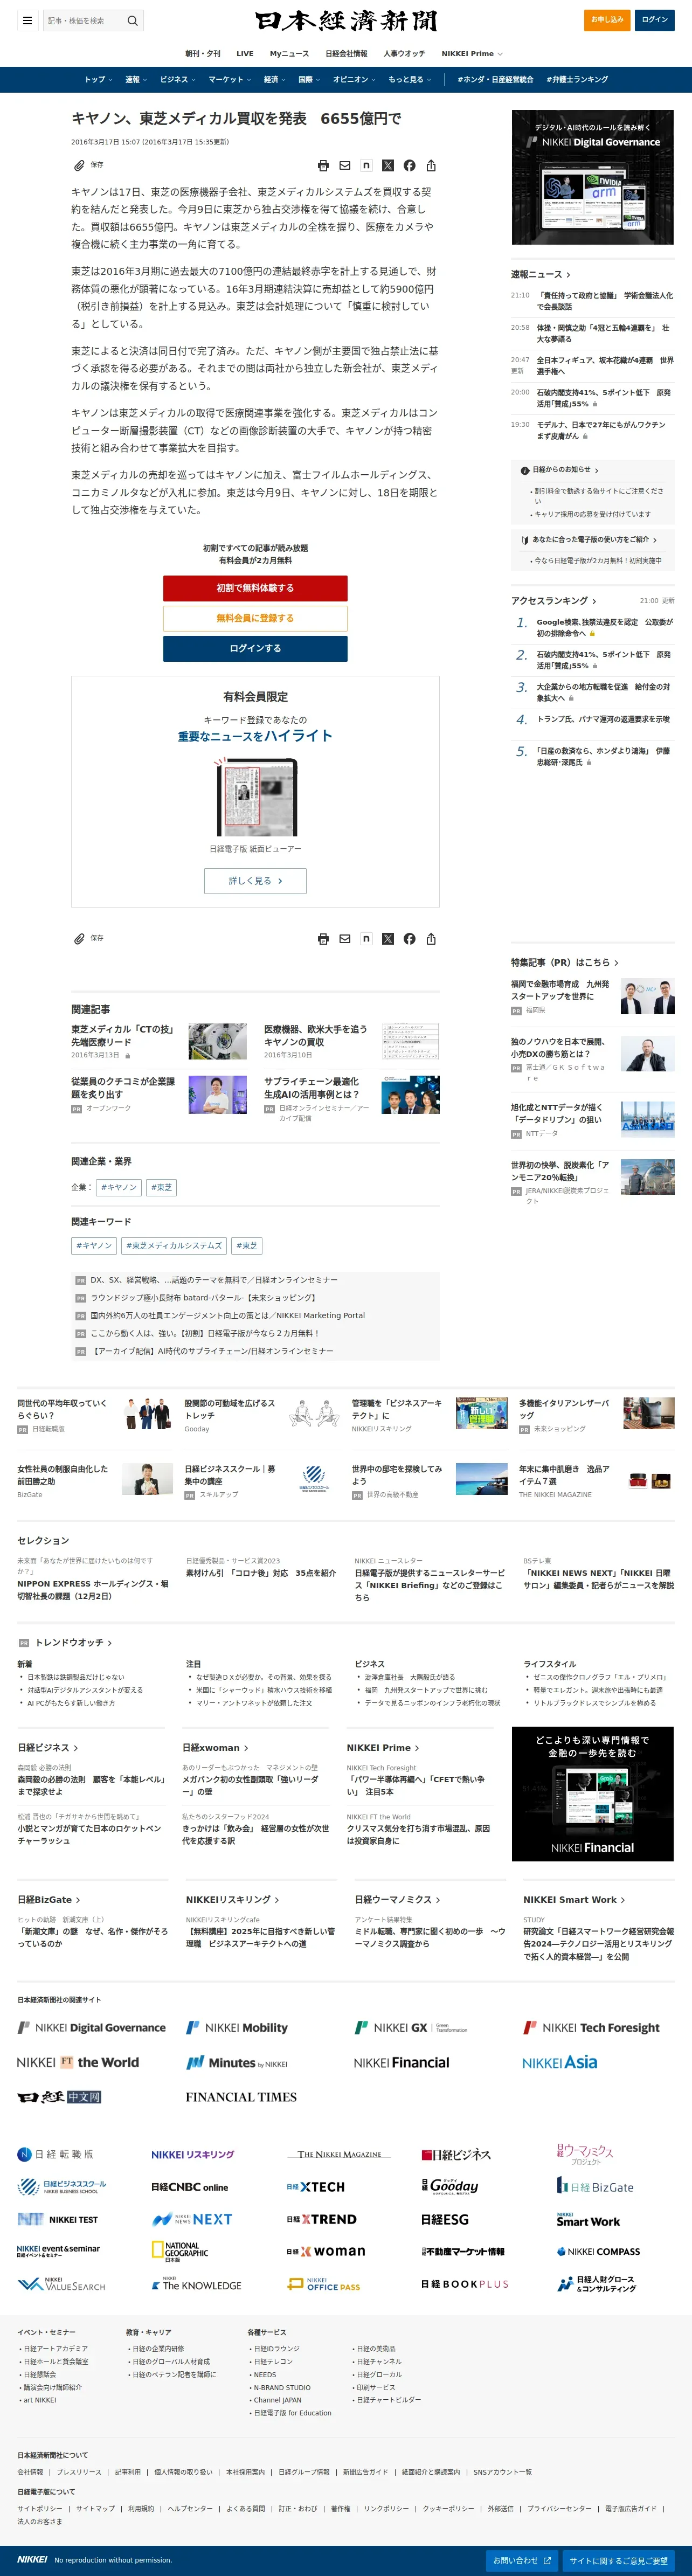Expand the 国際 navigation dropdown
This screenshot has height=2576, width=692.
310,80
